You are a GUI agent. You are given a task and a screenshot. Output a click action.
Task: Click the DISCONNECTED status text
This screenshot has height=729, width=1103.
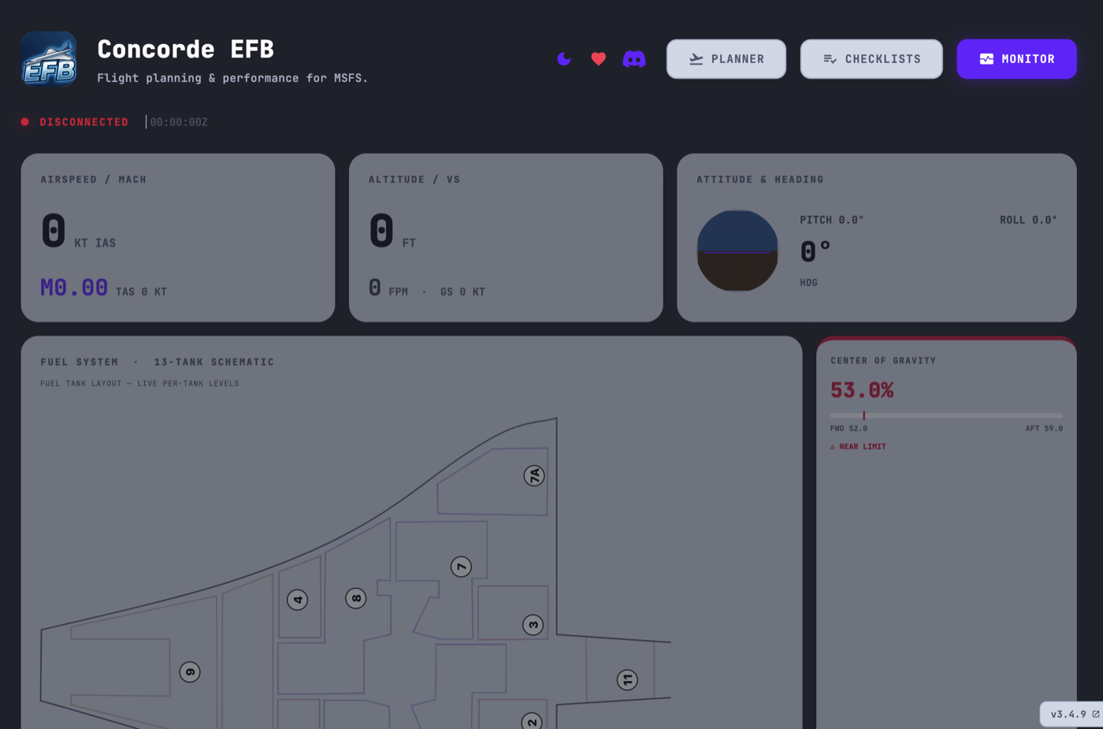pyautogui.click(x=84, y=122)
